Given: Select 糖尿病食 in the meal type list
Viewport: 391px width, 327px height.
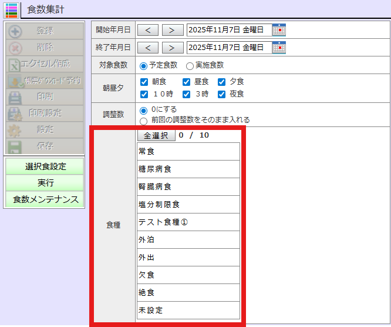Looking at the screenshot, I should tap(188, 169).
